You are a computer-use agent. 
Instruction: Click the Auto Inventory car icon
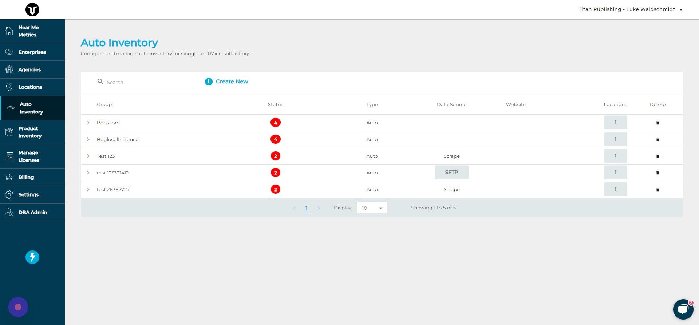tap(11, 108)
